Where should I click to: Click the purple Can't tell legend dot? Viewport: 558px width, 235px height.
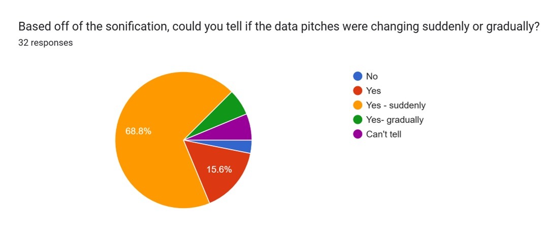click(357, 135)
